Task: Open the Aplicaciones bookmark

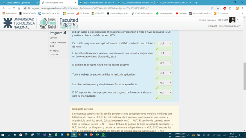Action: [10, 14]
